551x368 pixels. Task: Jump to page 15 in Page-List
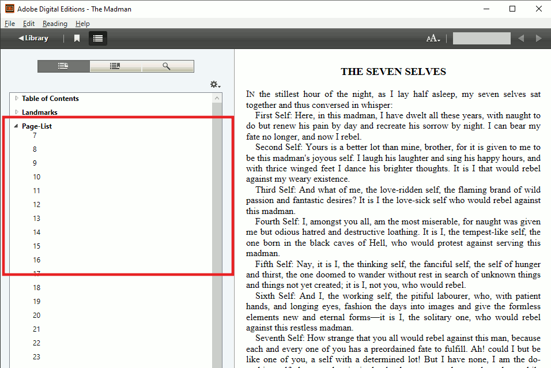click(x=36, y=246)
